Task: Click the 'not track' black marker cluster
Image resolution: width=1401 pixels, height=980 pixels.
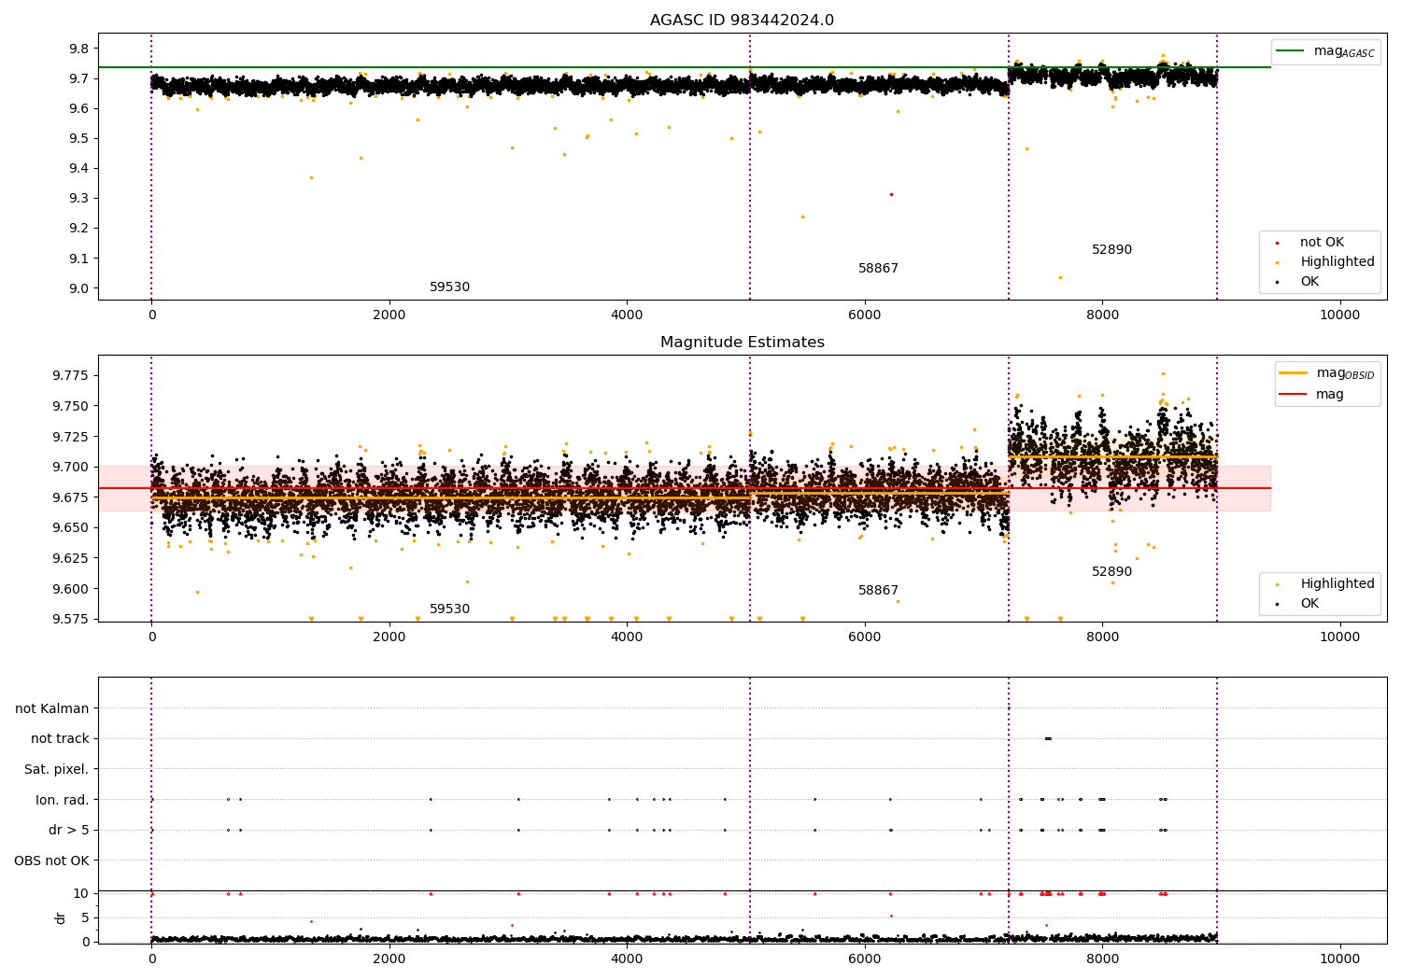Action: [x=1048, y=738]
